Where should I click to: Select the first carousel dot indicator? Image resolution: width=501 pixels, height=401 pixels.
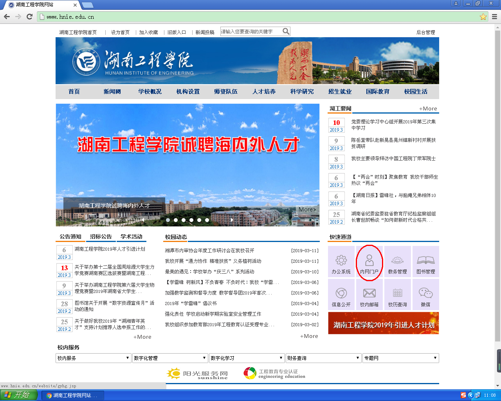[168, 220]
